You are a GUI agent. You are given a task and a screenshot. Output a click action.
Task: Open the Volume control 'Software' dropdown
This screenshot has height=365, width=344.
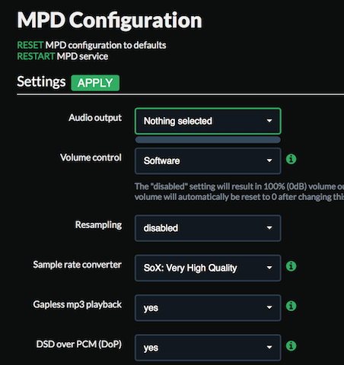click(208, 161)
